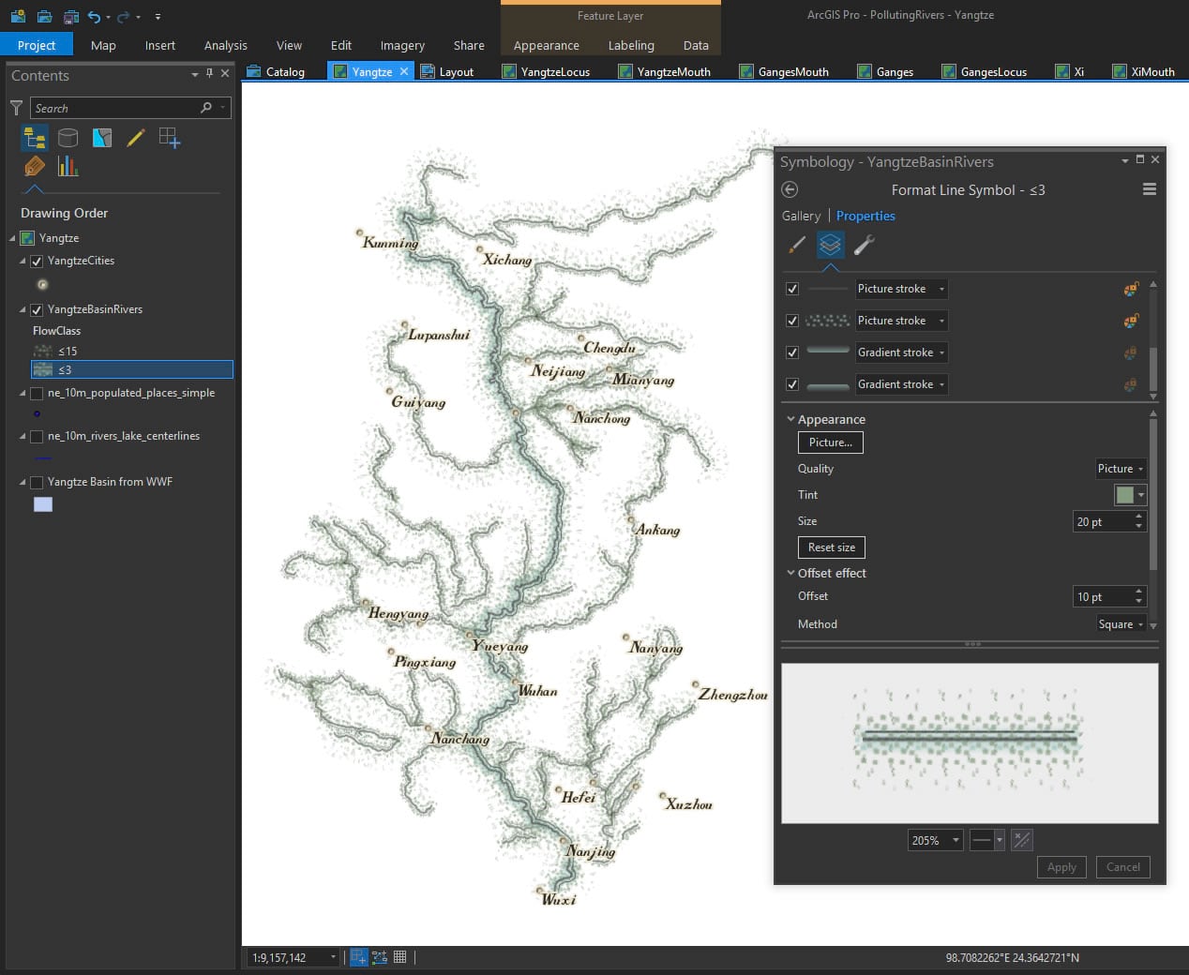This screenshot has height=975, width=1189.
Task: Click the List By Editing pencil icon
Action: pos(136,139)
